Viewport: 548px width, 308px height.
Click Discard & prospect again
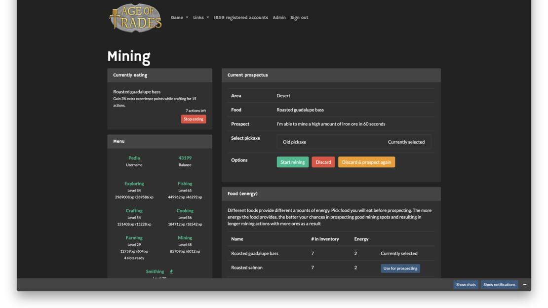(366, 162)
